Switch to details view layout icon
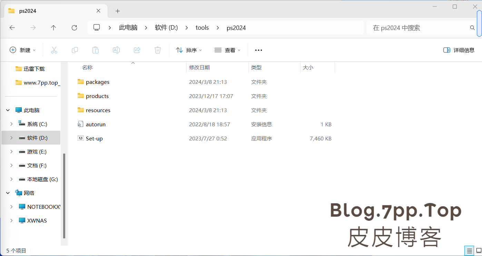This screenshot has width=482, height=256. point(469,250)
